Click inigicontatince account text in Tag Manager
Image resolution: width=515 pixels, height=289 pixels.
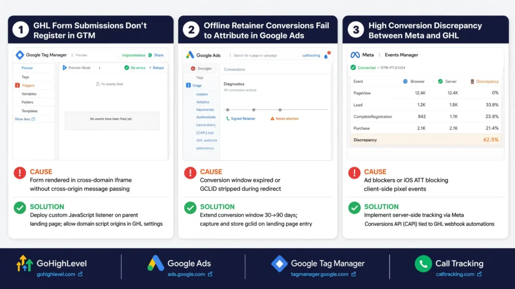point(133,55)
